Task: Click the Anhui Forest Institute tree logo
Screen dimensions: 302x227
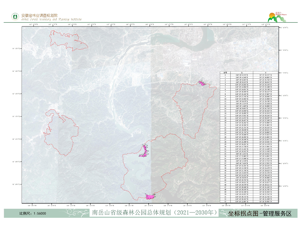Action: click(14, 16)
